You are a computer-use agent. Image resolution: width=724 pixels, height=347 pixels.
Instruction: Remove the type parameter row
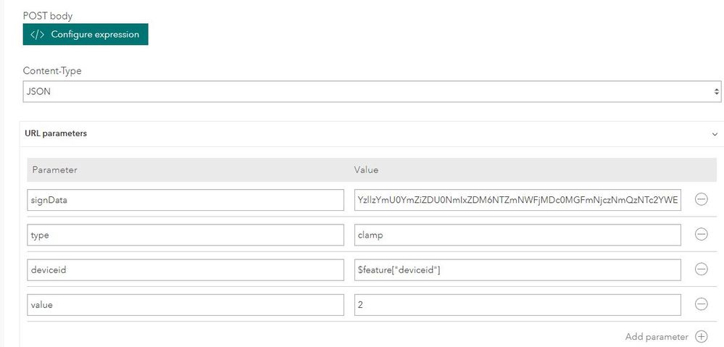point(701,235)
